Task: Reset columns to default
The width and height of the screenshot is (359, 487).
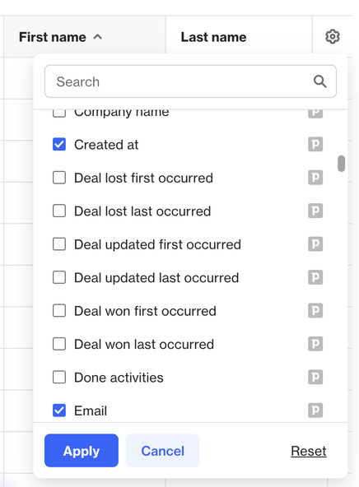Action: pos(309,451)
